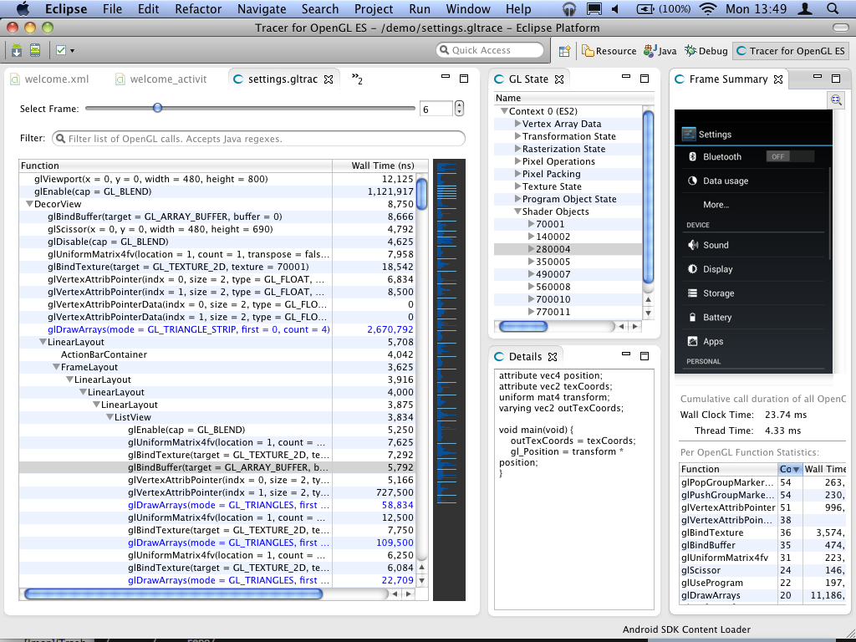Viewport: 856px width, 642px height.
Task: Click the Open Perspective icon
Action: [x=566, y=51]
